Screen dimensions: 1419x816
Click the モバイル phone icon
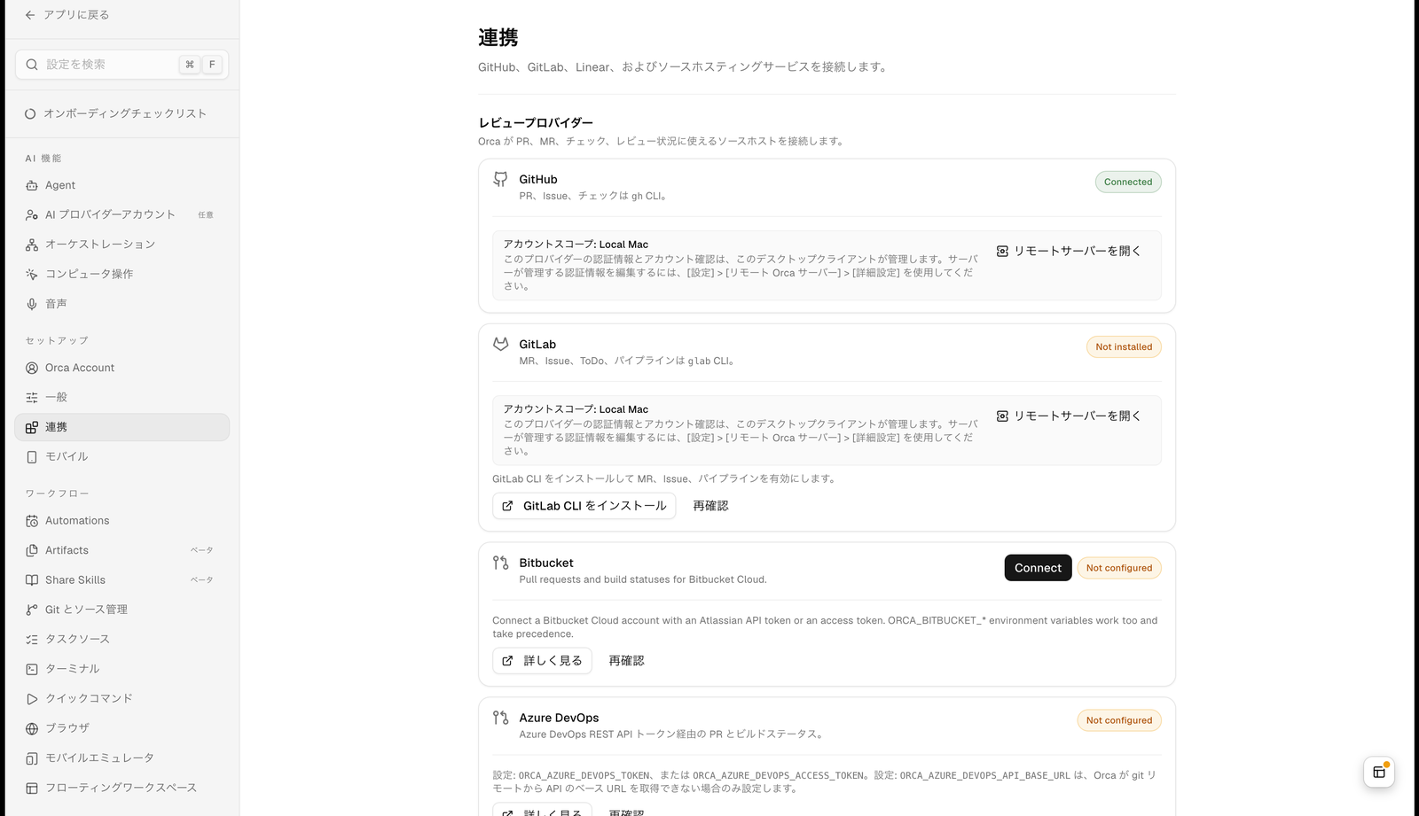32,457
